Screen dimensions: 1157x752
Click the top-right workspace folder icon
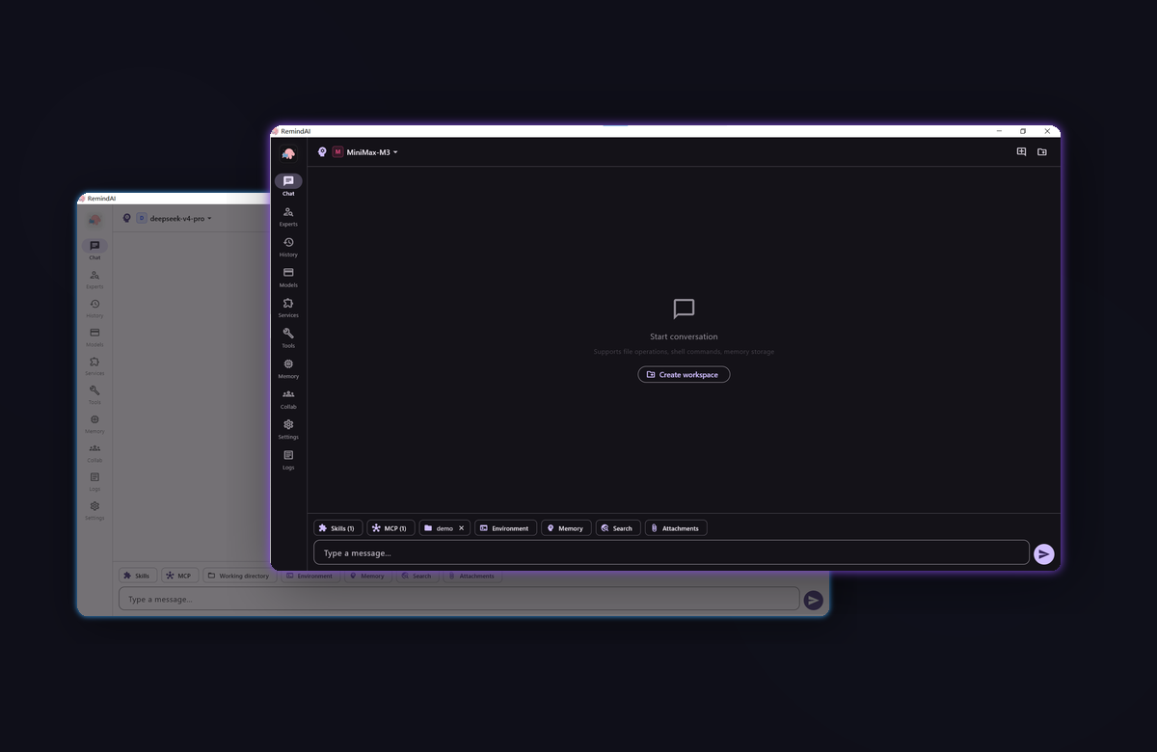point(1042,152)
